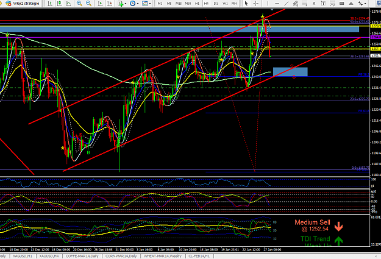Screen dimensions: 381x259
Task: Click the '@ 1252.54' price text
Action: click(315, 229)
